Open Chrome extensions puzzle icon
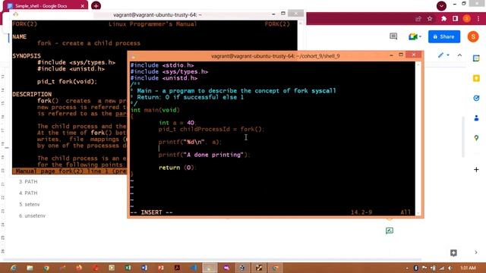Image resolution: width=486 pixels, height=273 pixels. (443, 19)
